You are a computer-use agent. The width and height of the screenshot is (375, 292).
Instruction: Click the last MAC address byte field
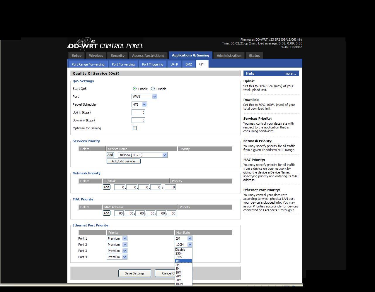pyautogui.click(x=171, y=213)
